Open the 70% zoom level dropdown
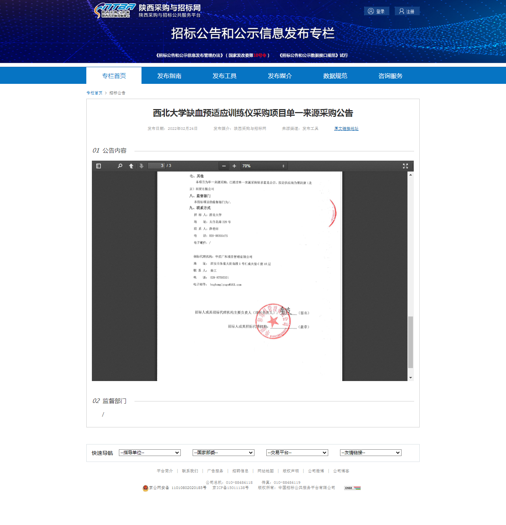506x525 pixels. [264, 166]
